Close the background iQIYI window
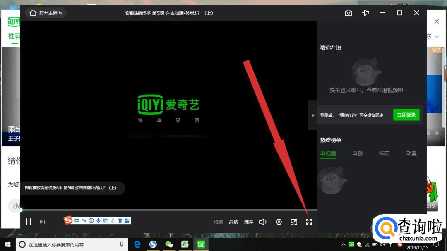The width and height of the screenshot is (447, 251). (x=437, y=22)
